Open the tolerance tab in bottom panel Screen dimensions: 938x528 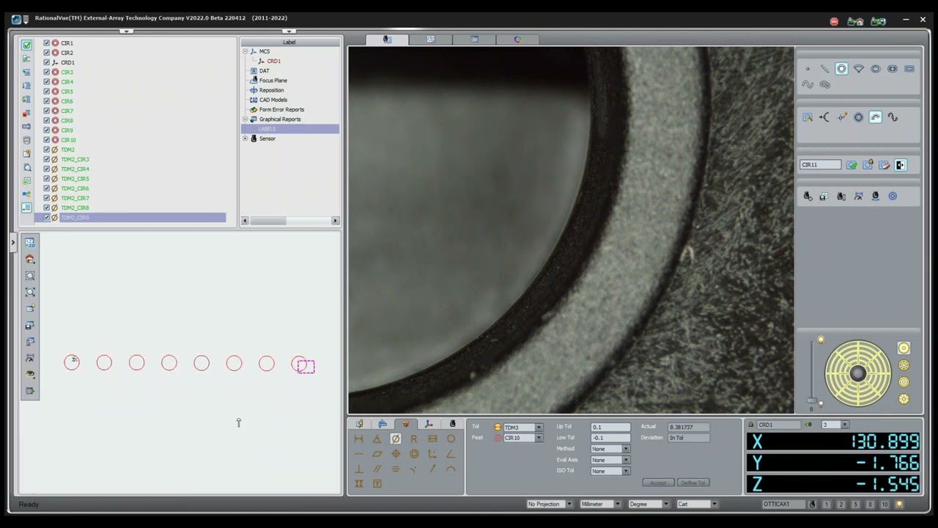[405, 424]
